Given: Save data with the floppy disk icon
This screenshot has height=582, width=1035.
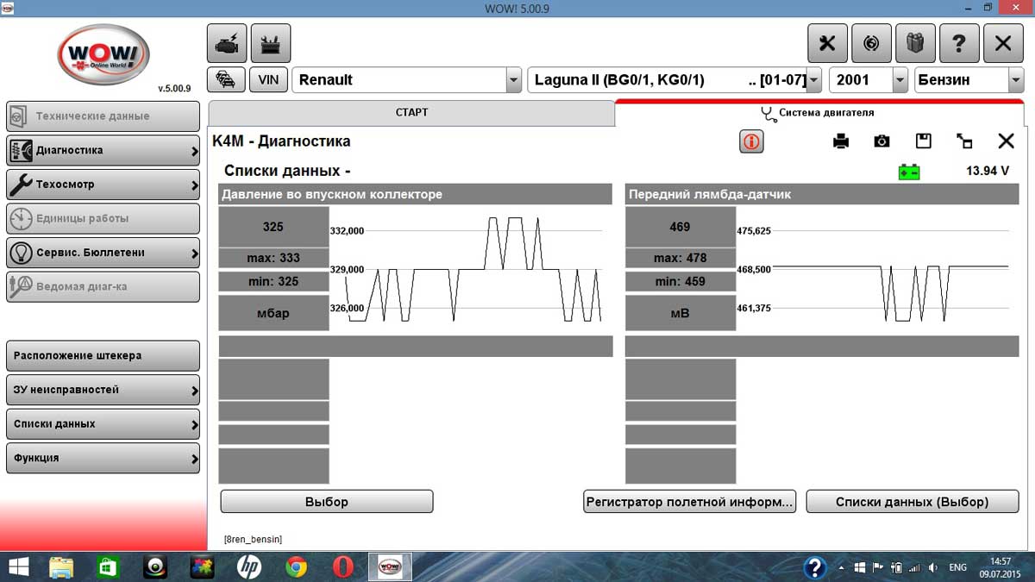Looking at the screenshot, I should 923,141.
